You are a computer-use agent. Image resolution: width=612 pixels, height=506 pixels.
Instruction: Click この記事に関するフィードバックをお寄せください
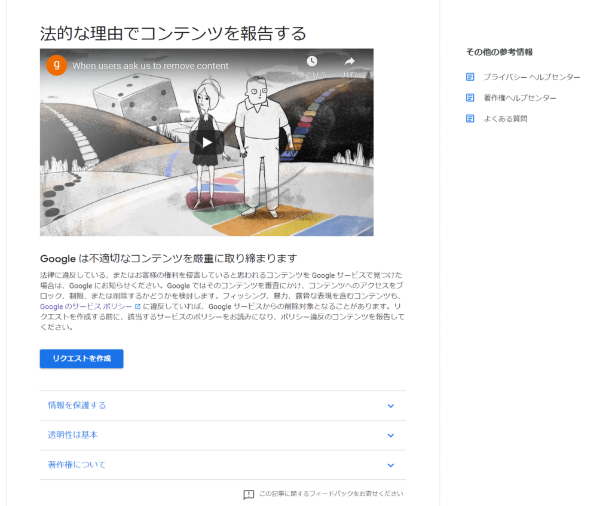point(331,493)
